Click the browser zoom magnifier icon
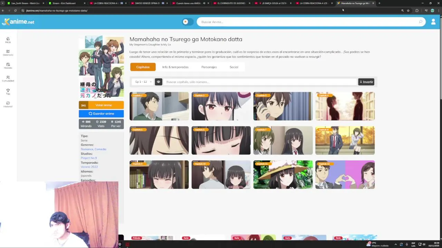 click(x=402, y=11)
